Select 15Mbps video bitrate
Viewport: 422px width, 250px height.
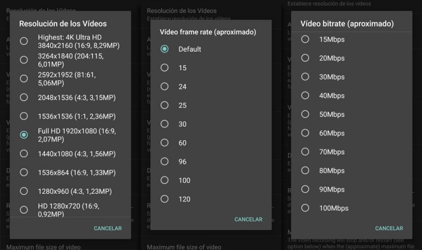(305, 39)
